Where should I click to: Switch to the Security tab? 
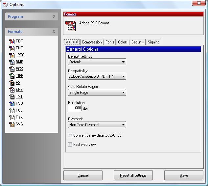[x=138, y=42]
